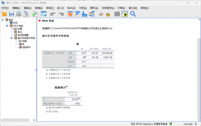Open the 扩展(X) menu
The image size is (201, 126).
[x=121, y=8]
